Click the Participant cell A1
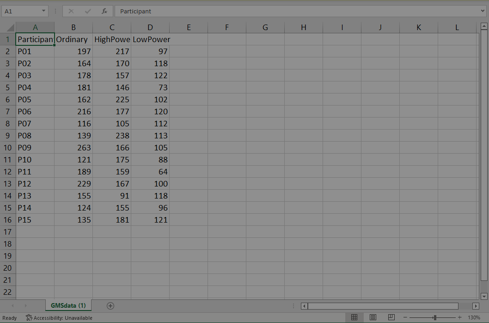Viewport: 489px width, 323px height. coord(35,39)
